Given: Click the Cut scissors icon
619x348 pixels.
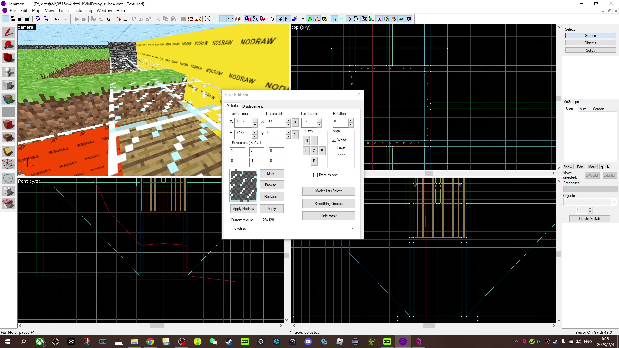Looking at the screenshot, I should tap(158, 19).
